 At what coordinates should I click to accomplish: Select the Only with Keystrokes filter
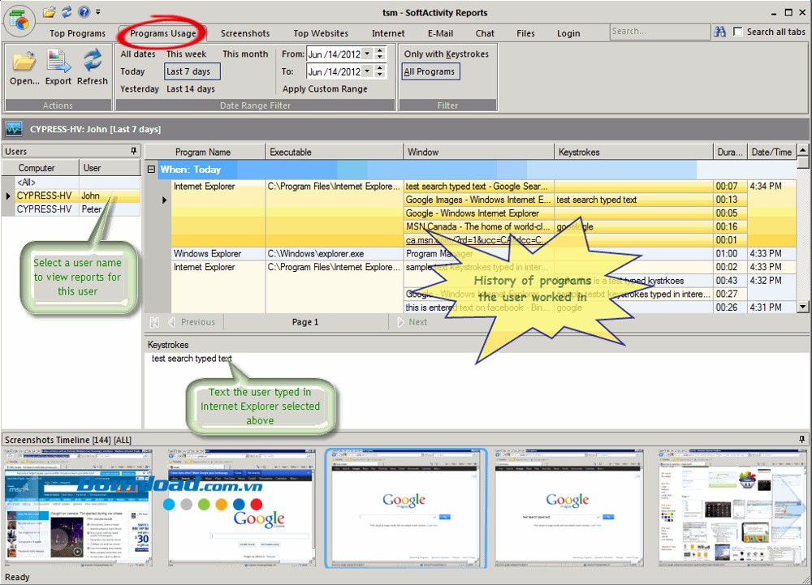click(446, 54)
